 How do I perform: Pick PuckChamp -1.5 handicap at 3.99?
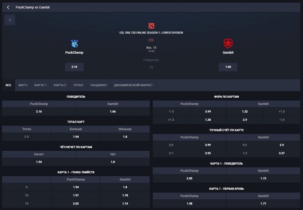pos(208,111)
